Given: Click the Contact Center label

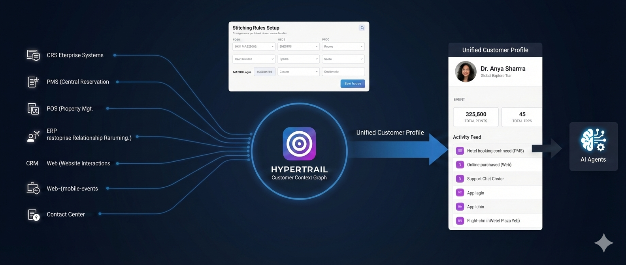Looking at the screenshot, I should [66, 215].
